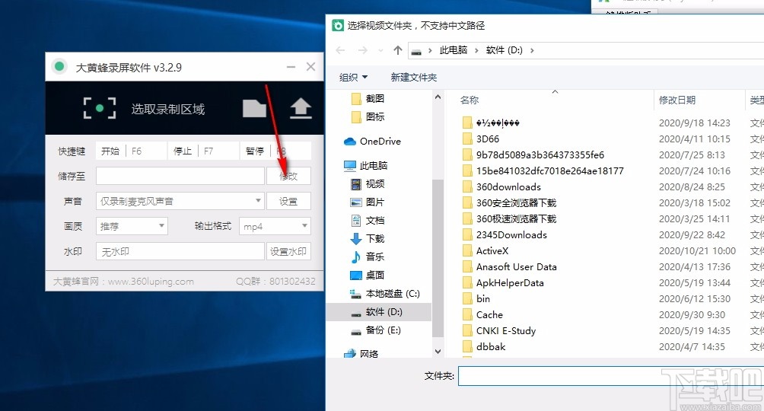Click the upload arrow icon

tap(301, 108)
